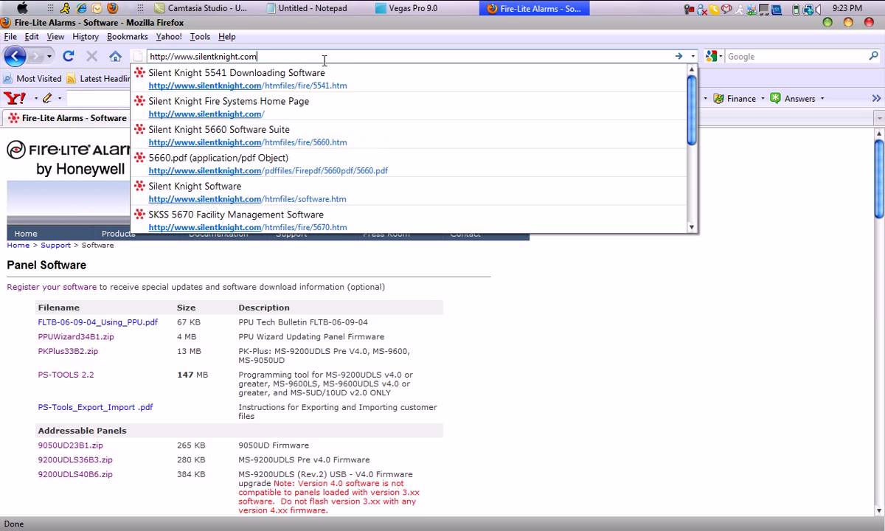Screen dimensions: 885x531
Task: Switch to Camtasia Studio in taskbar
Action: click(x=201, y=8)
